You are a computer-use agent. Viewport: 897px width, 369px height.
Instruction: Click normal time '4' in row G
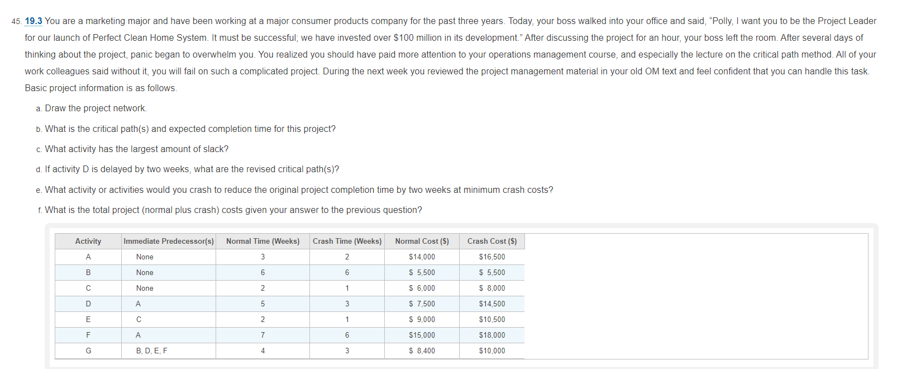(263, 351)
